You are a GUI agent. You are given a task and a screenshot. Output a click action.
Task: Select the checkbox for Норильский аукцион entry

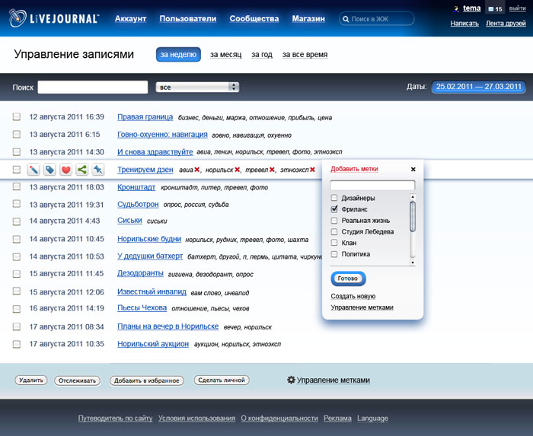[16, 344]
